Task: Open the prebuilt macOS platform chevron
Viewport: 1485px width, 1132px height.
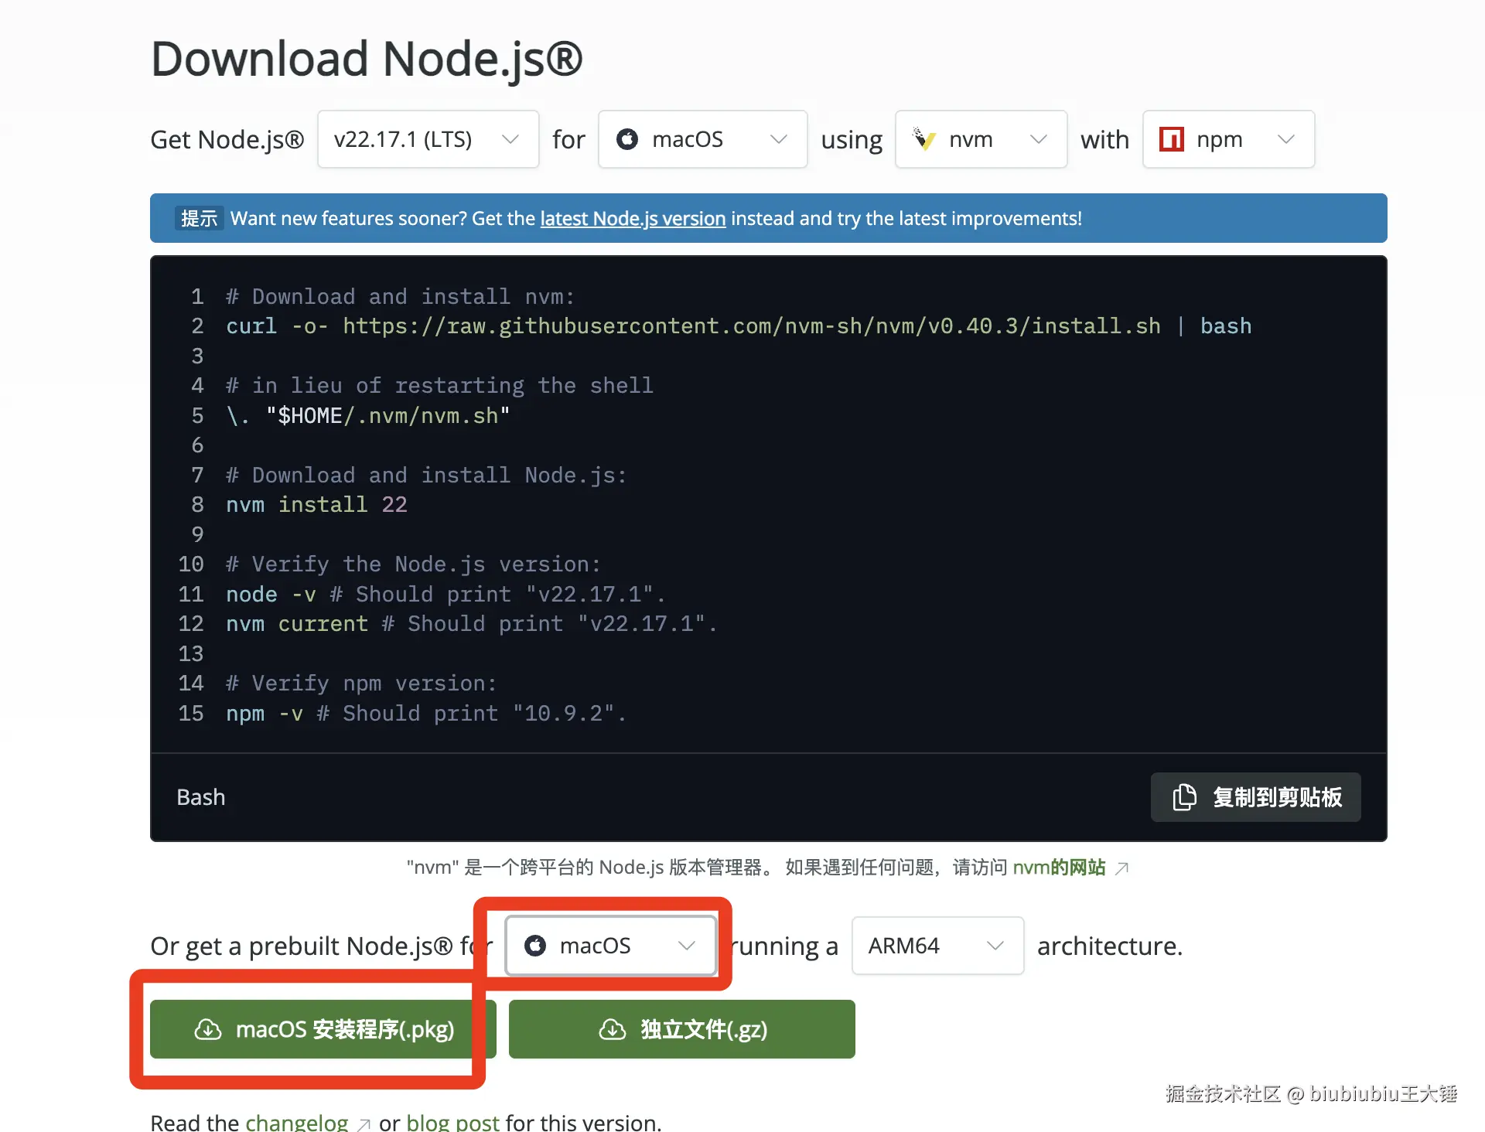Action: coord(686,946)
